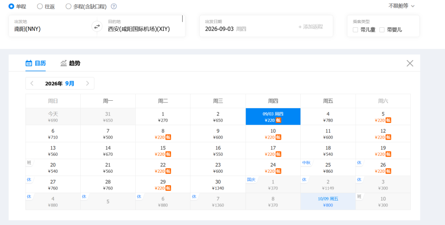Select October 7 at ¥1360
The width and height of the screenshot is (445, 225).
click(x=218, y=201)
